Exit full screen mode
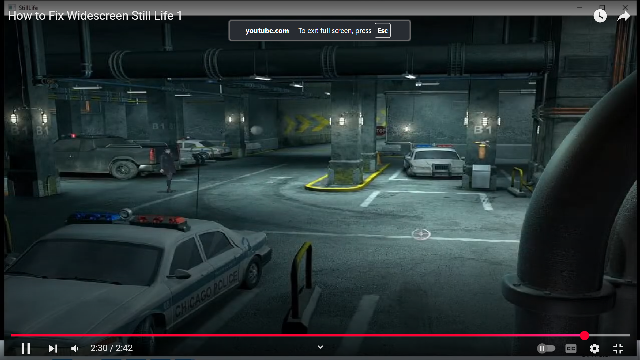The height and width of the screenshot is (360, 640). click(x=618, y=349)
